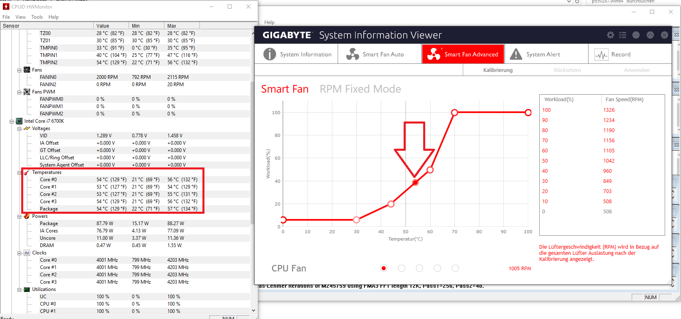The height and width of the screenshot is (319, 681).
Task: Select the Package power row
Action: 125,224
